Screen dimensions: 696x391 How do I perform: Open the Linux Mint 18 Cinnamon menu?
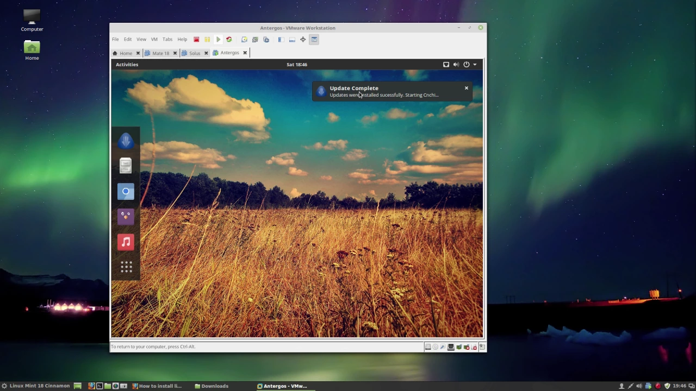point(35,386)
